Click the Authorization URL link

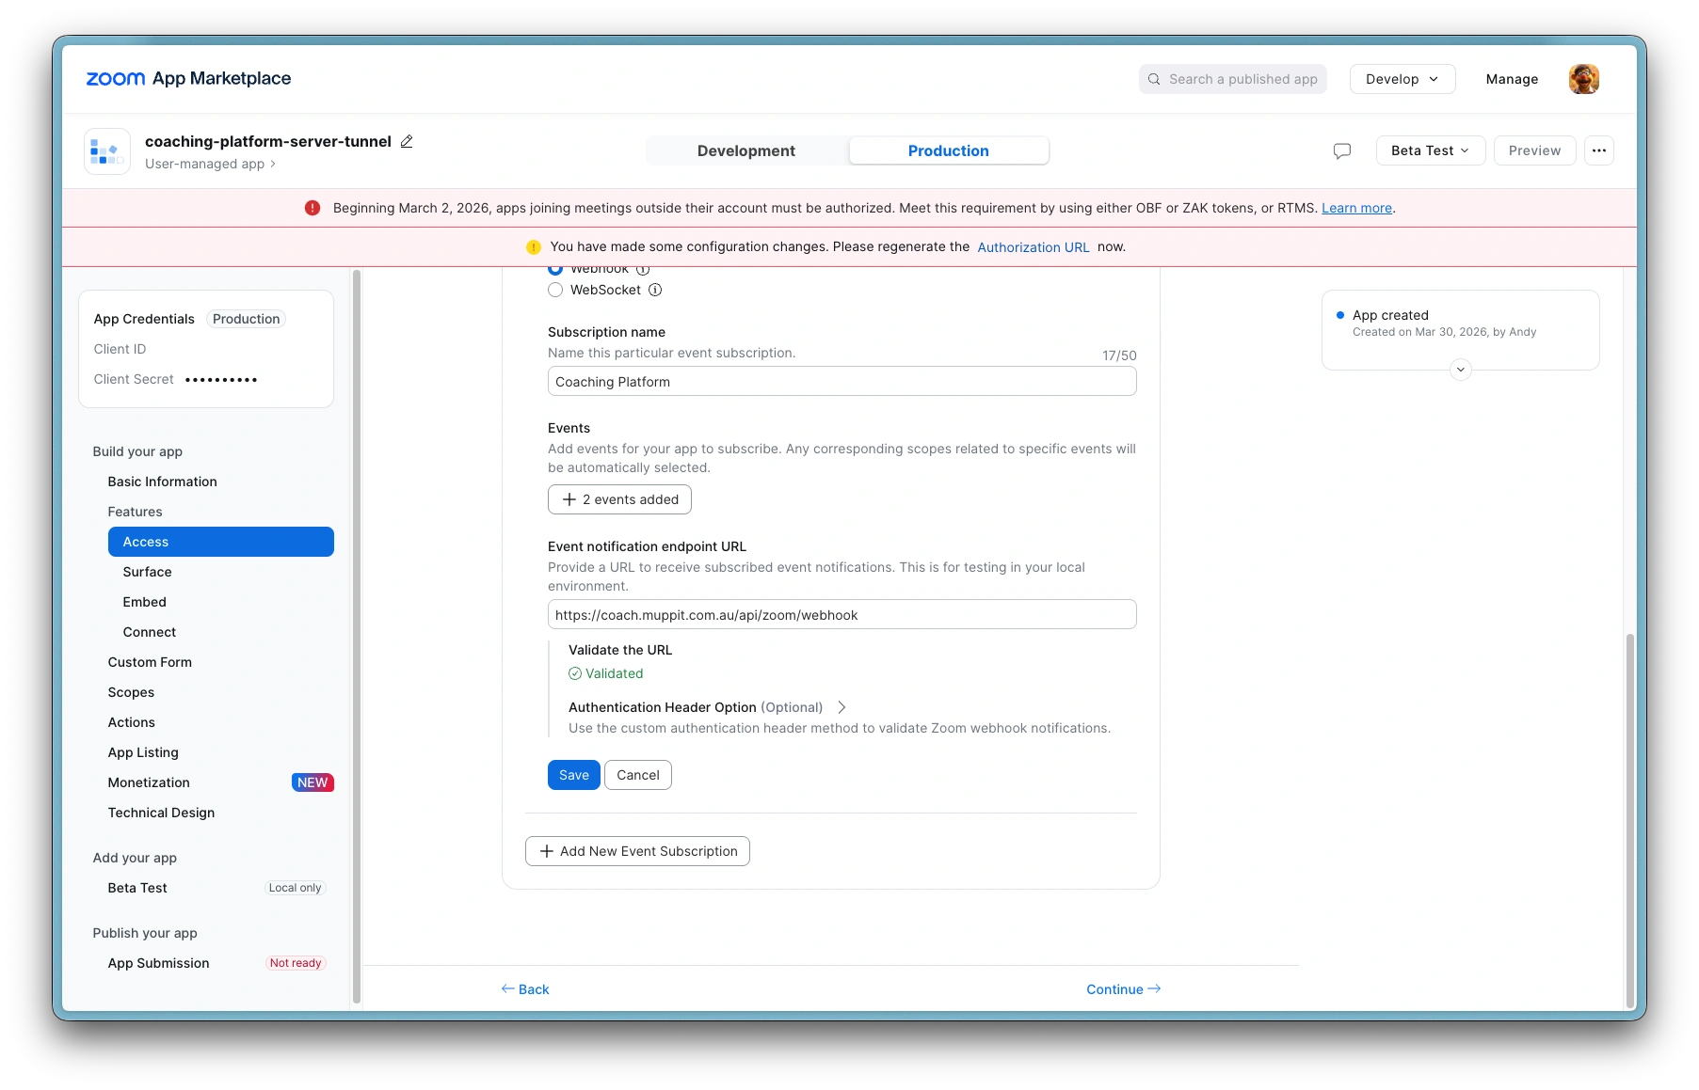[1033, 247]
